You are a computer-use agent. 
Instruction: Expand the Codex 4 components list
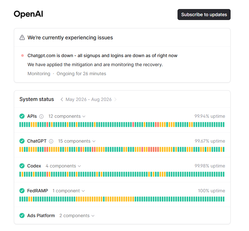(63, 166)
